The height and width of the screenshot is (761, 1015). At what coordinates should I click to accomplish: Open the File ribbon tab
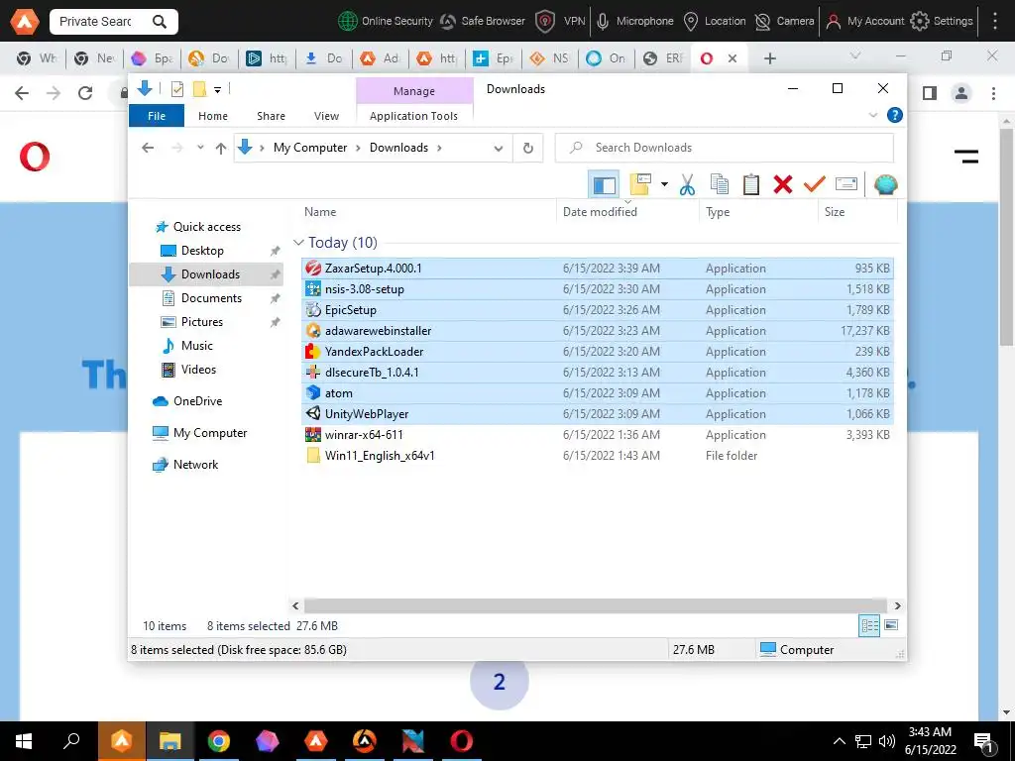[x=157, y=116]
